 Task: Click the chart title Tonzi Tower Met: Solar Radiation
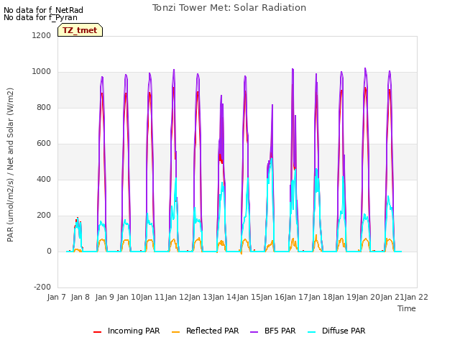point(229,8)
